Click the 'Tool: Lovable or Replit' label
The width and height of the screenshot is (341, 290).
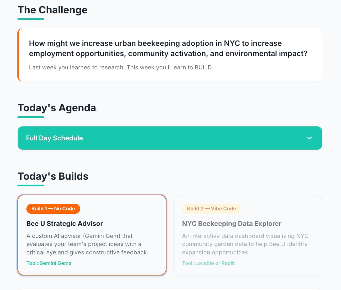[x=208, y=263]
